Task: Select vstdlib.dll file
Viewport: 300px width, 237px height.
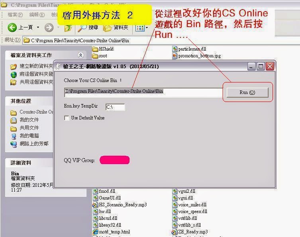Action: [x=184, y=218]
